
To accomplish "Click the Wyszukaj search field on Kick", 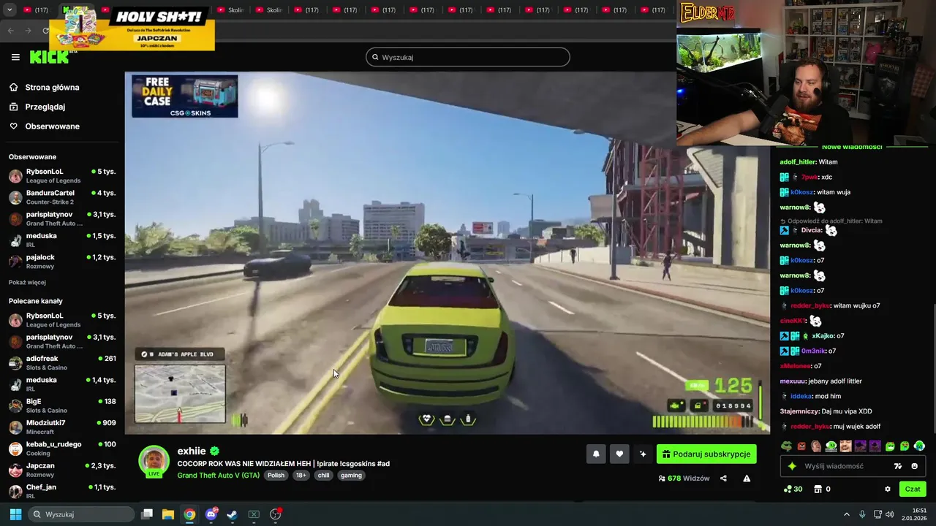I will (468, 57).
